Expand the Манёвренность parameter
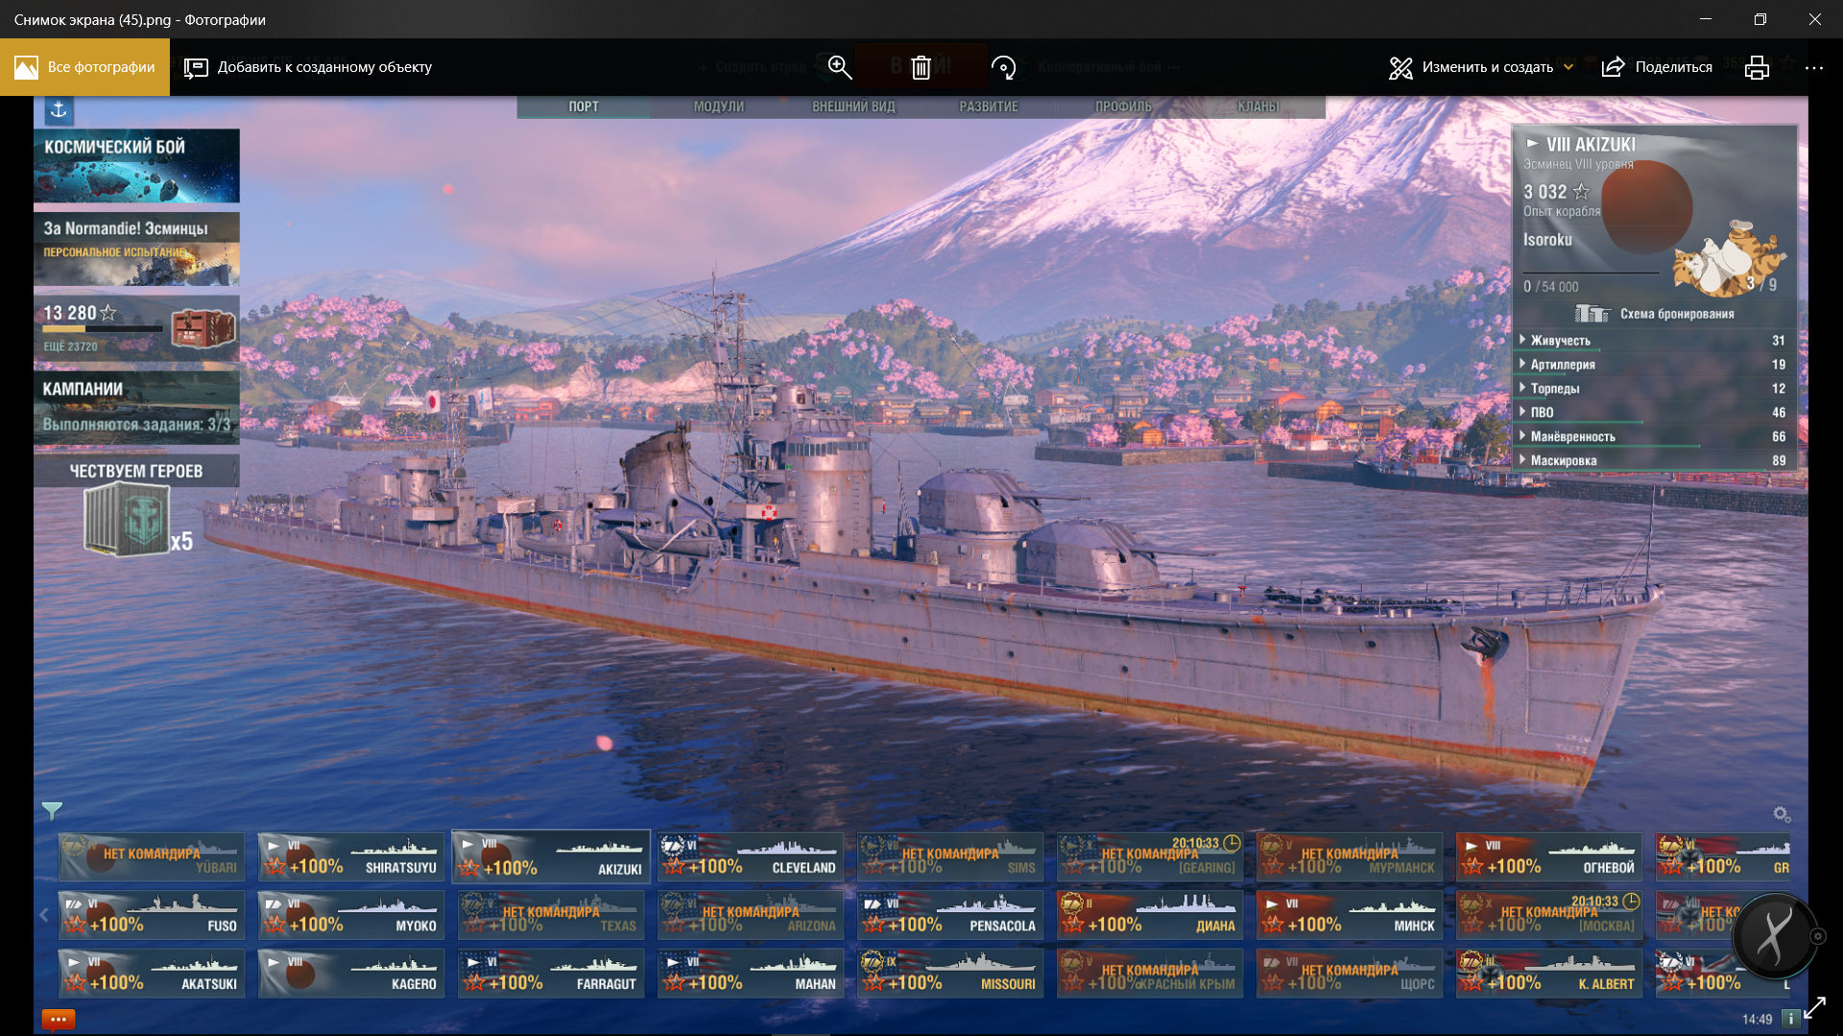Viewport: 1843px width, 1036px height. (1653, 436)
